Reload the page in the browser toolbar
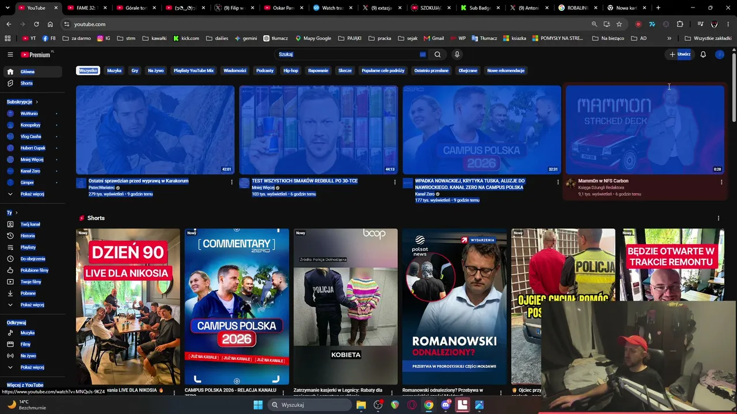 [36, 24]
